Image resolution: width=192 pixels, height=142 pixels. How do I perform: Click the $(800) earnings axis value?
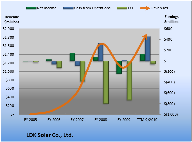coord(169,104)
